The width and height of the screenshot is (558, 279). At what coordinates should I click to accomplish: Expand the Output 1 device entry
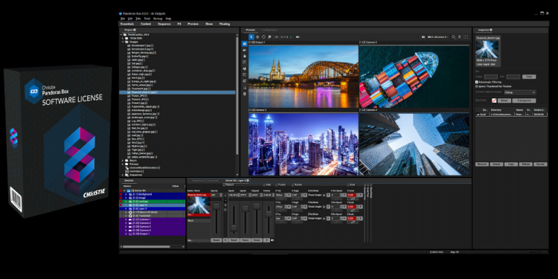click(x=126, y=234)
